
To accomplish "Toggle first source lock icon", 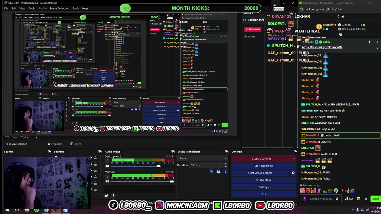I will pos(95,158).
